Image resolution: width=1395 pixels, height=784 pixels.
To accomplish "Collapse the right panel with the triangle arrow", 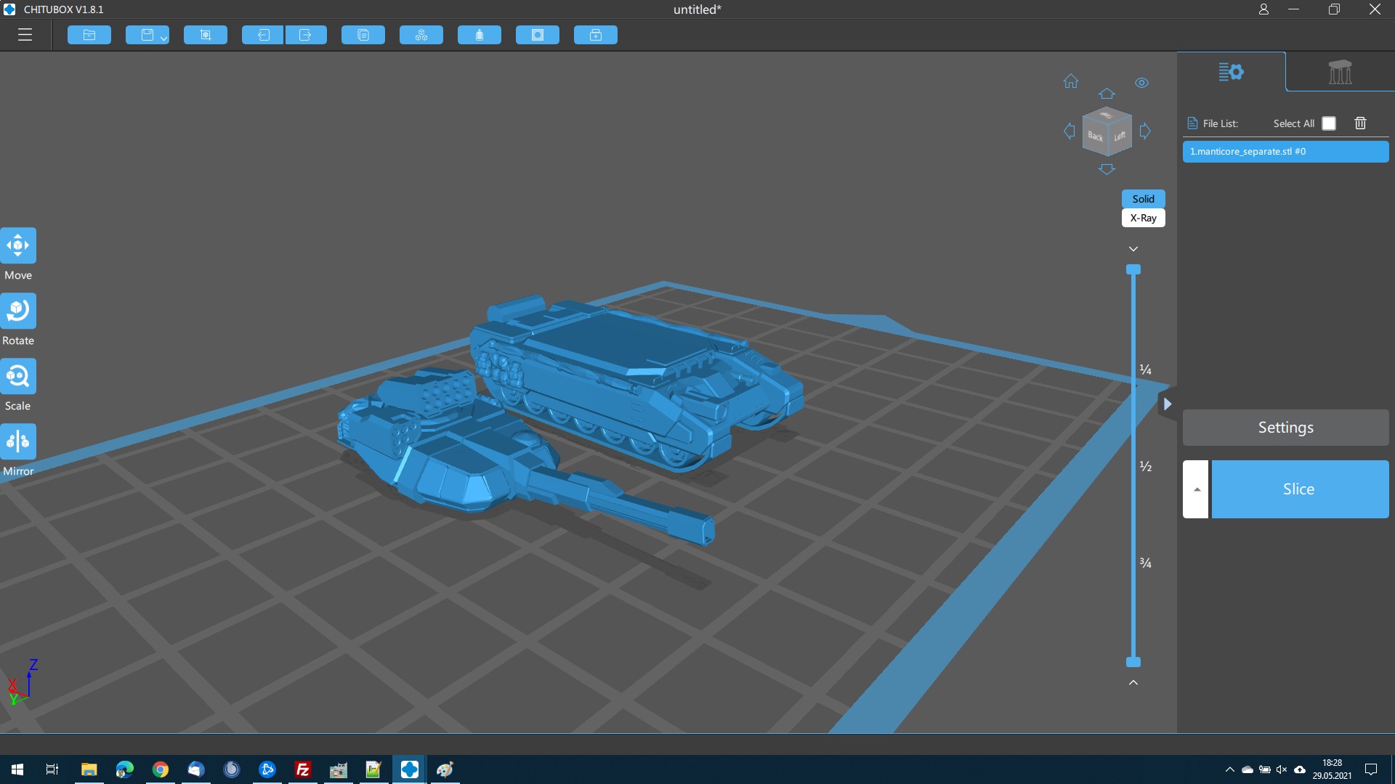I will pyautogui.click(x=1167, y=404).
